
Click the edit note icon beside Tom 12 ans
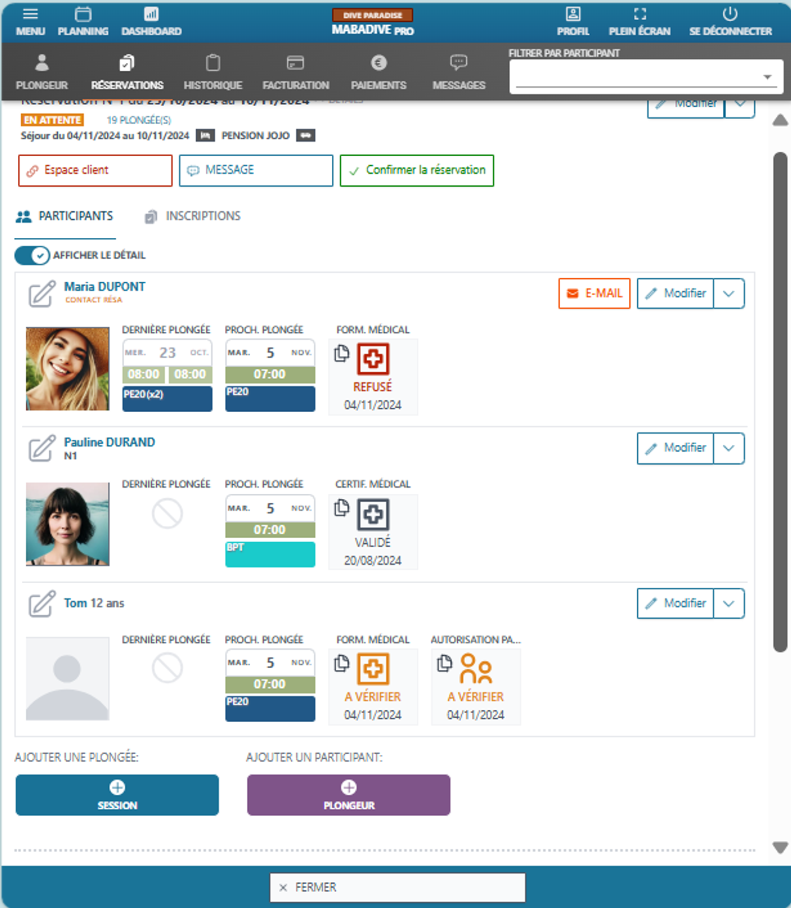(x=42, y=604)
